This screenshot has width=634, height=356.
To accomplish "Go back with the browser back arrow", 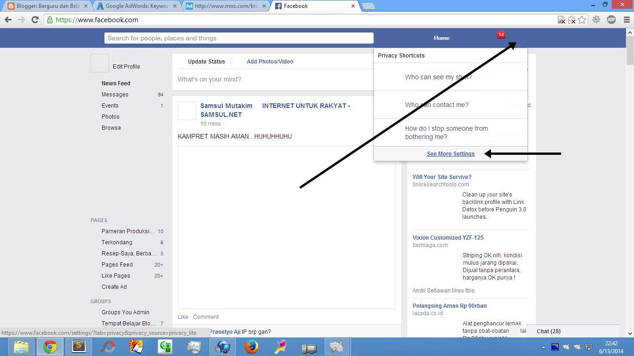I will [x=8, y=20].
